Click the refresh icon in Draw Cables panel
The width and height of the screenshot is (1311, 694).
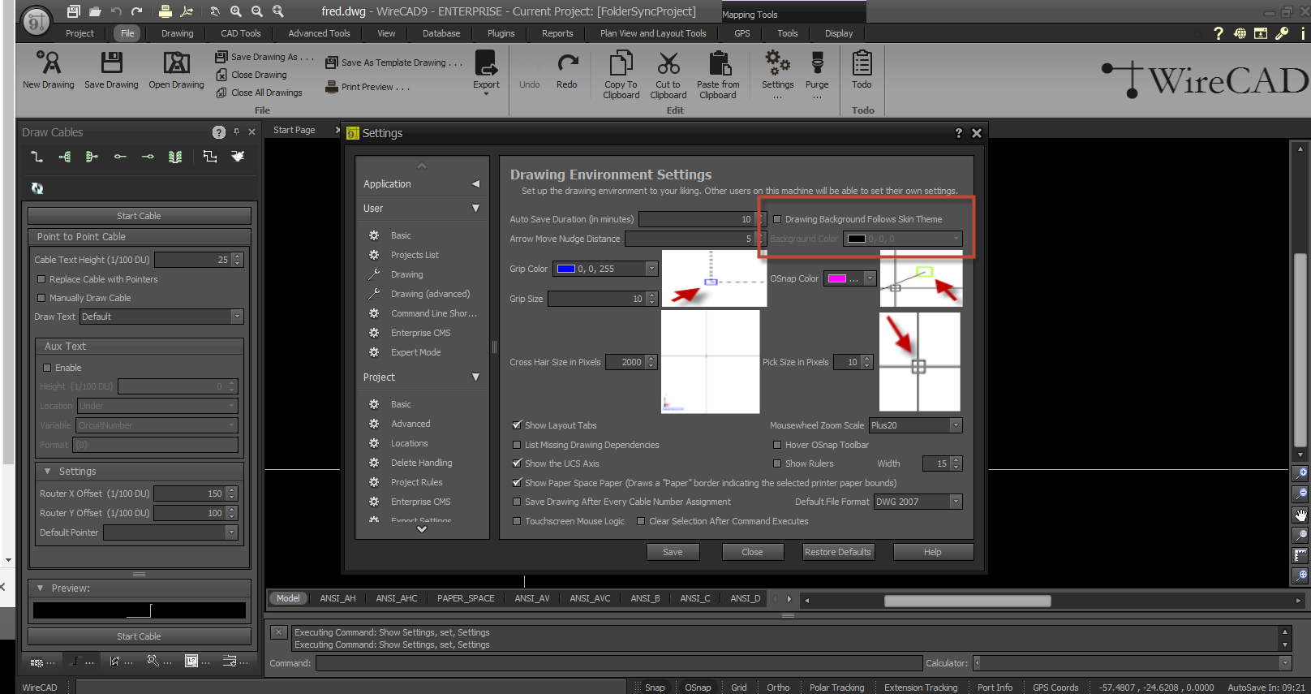click(37, 188)
